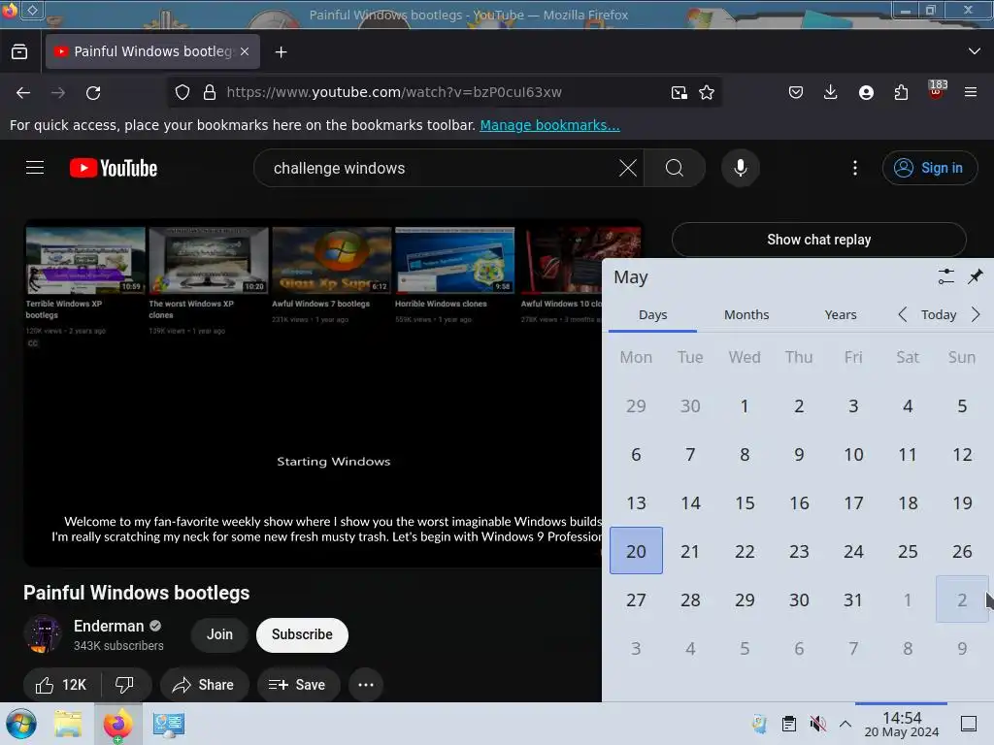Click the Firefox forward arrow

click(58, 92)
